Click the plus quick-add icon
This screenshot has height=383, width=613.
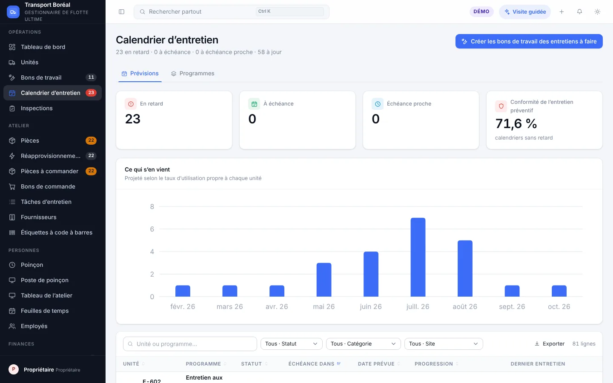[561, 12]
